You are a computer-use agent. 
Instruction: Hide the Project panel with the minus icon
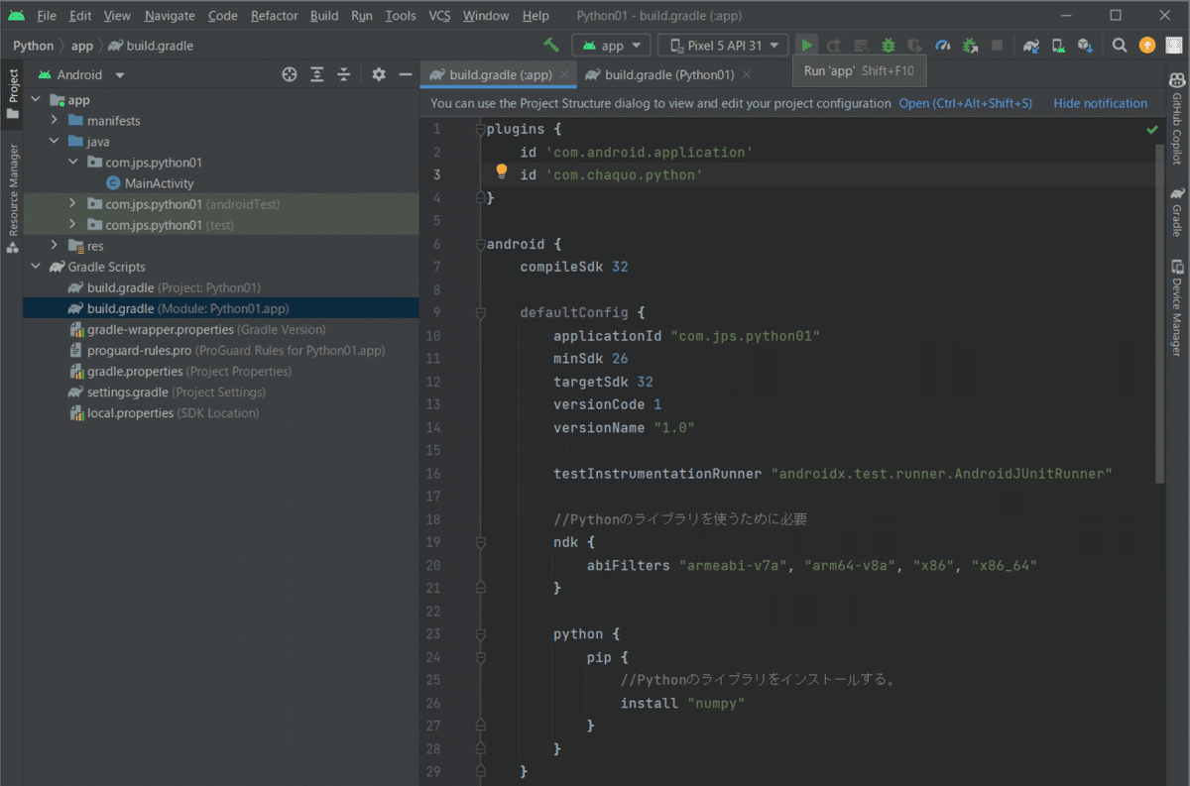click(405, 74)
